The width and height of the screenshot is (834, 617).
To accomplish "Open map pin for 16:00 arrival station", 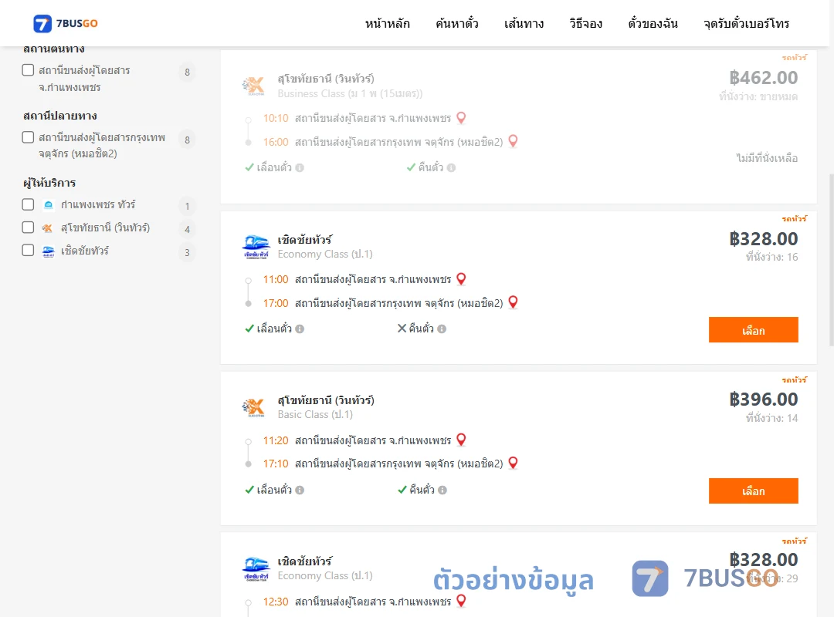I will tap(514, 141).
